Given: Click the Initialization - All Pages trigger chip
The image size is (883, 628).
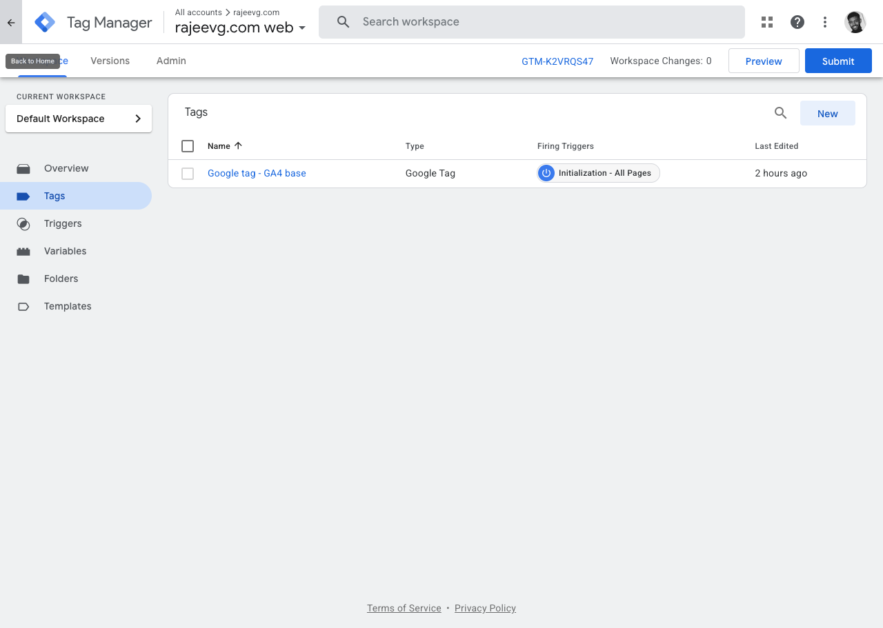Looking at the screenshot, I should coord(597,173).
